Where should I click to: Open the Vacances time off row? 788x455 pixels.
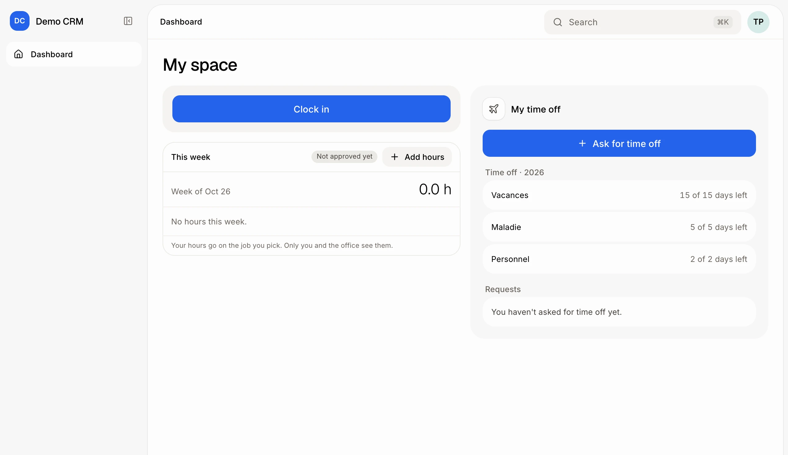(619, 195)
